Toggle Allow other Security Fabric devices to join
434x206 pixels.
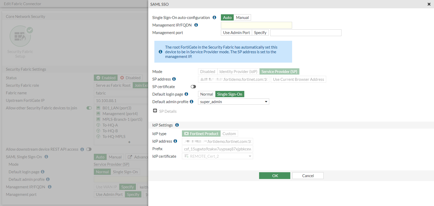[x=89, y=108]
